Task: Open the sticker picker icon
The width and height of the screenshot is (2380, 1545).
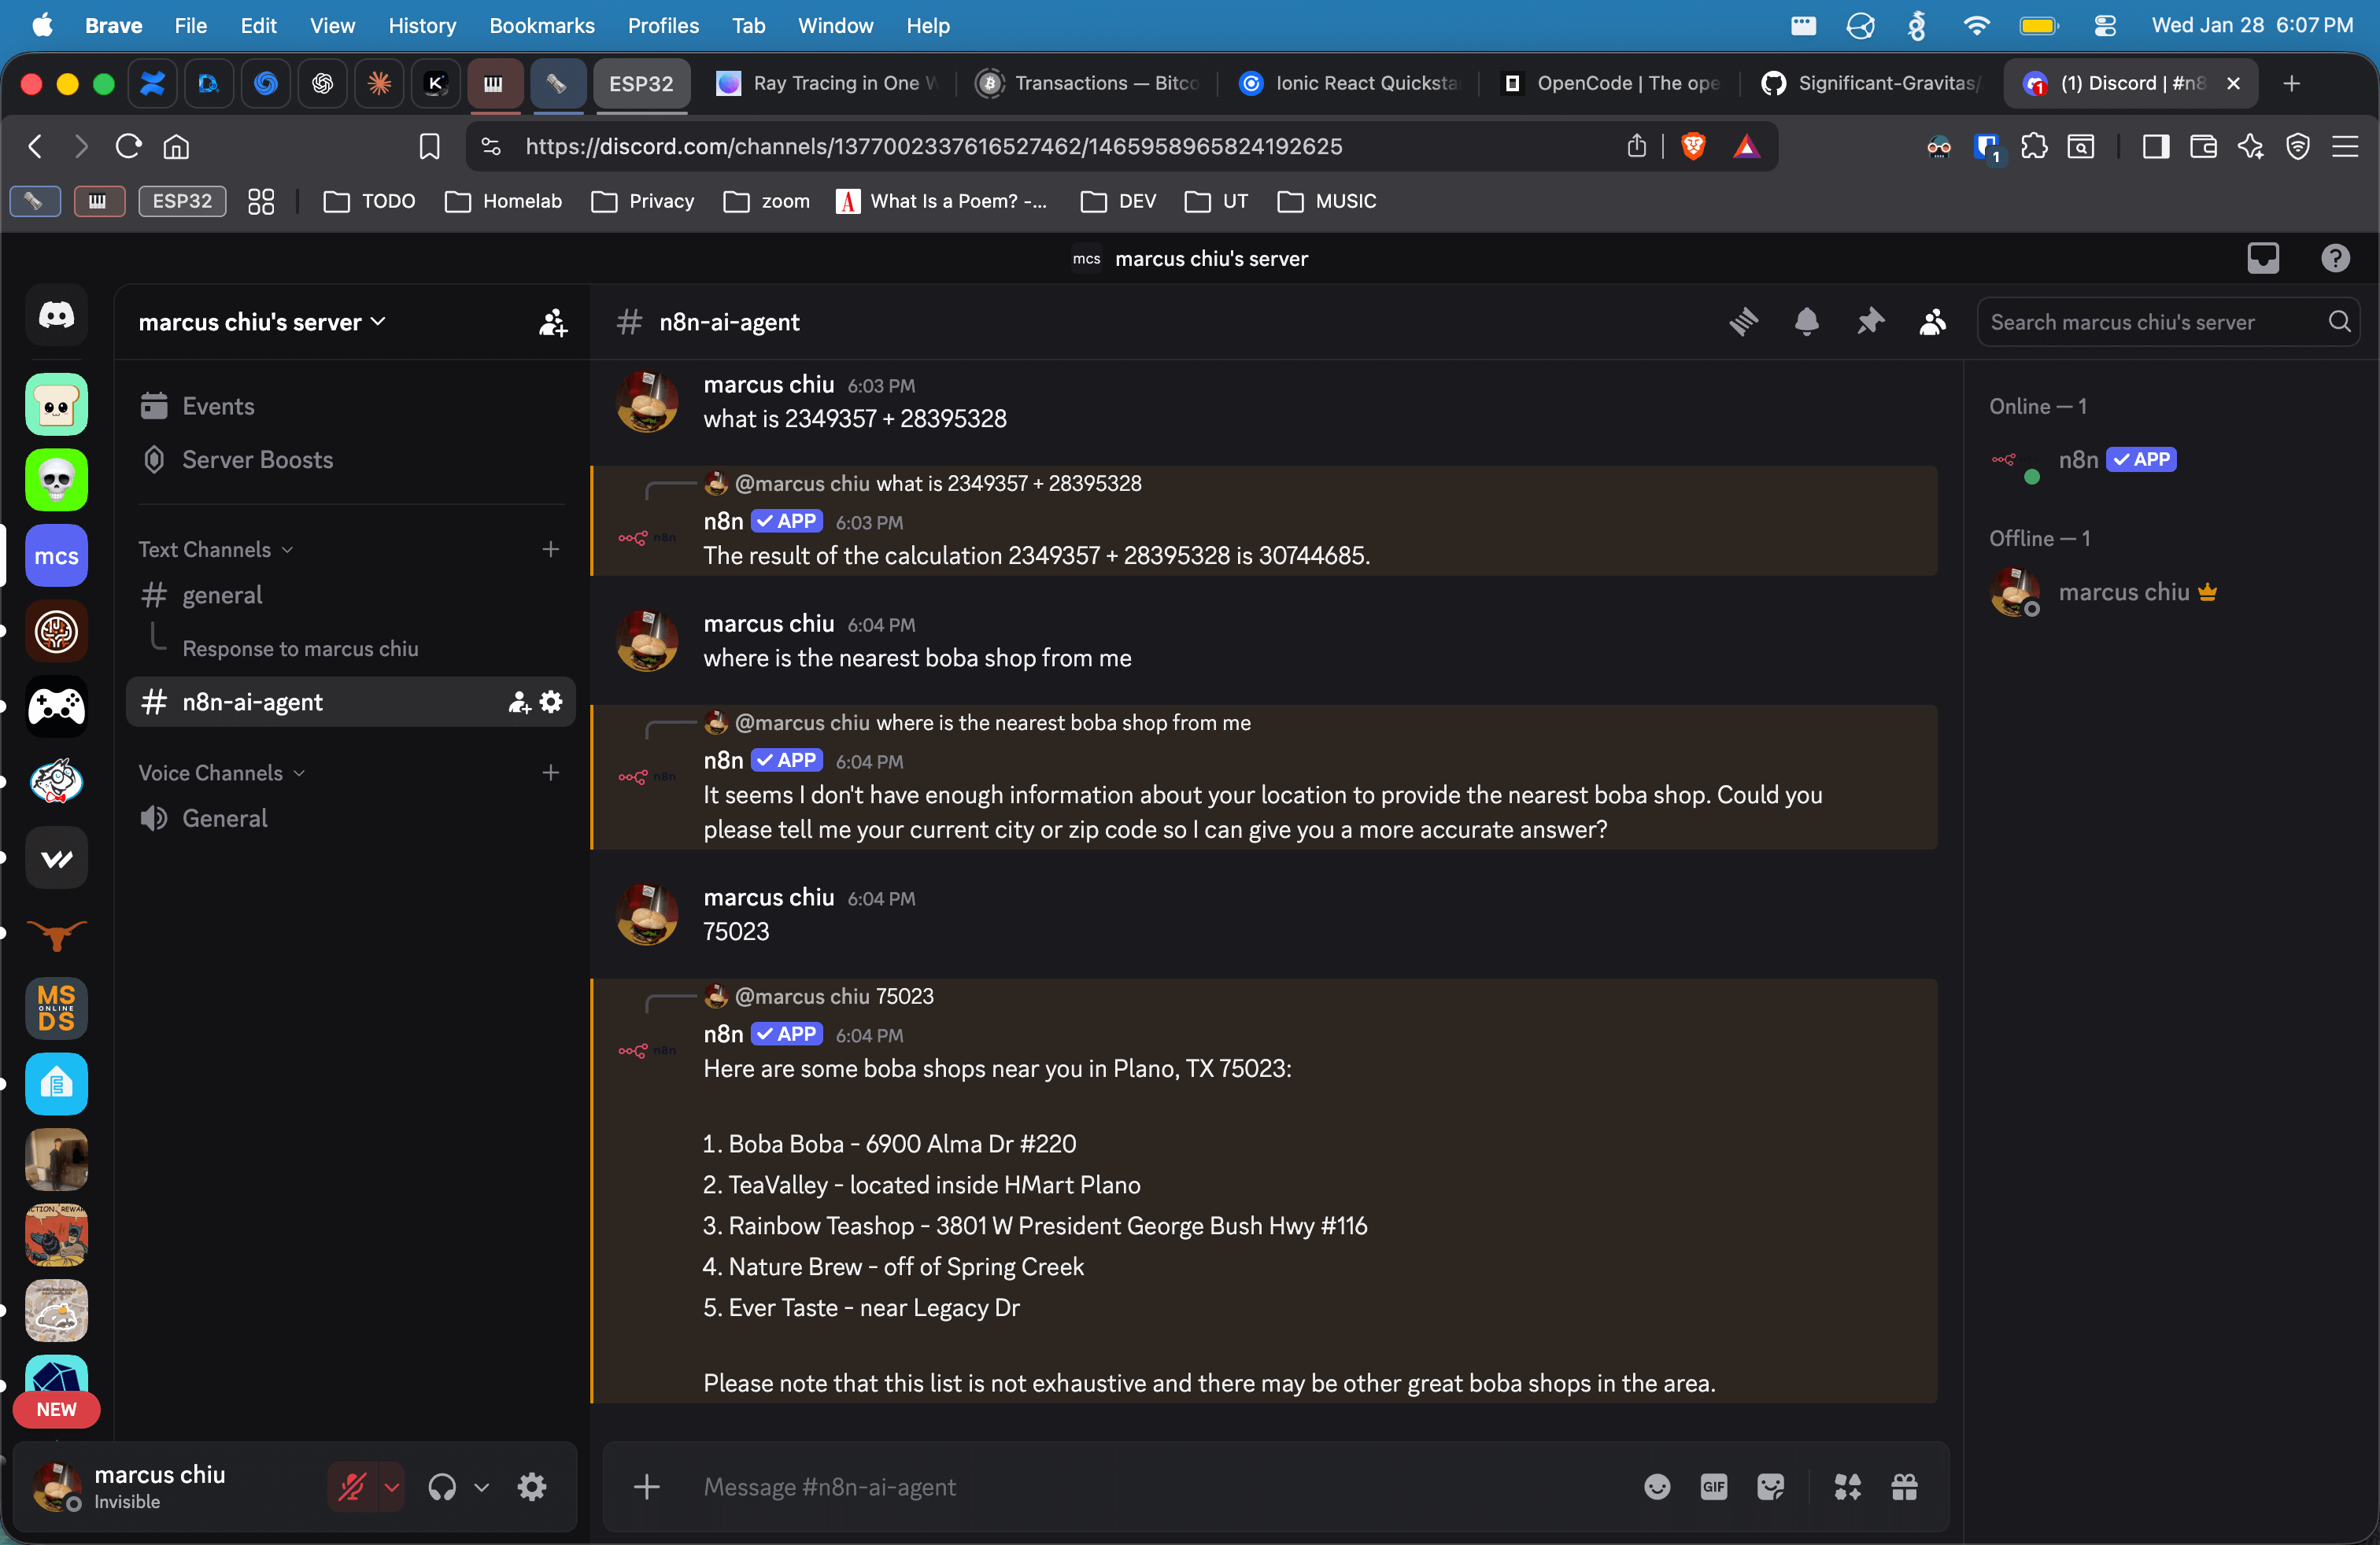Action: [x=1770, y=1487]
